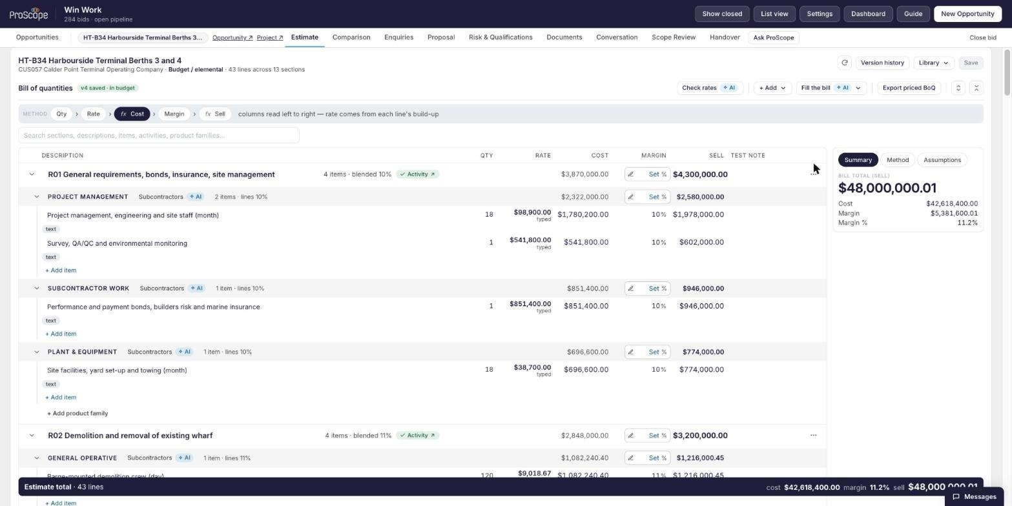1012x506 pixels.
Task: Click the AI badge on PROJECT MANAGEMENT row
Action: 196,197
